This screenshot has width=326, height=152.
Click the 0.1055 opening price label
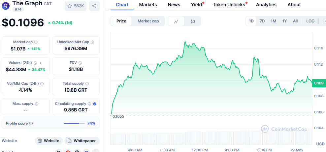click(118, 116)
